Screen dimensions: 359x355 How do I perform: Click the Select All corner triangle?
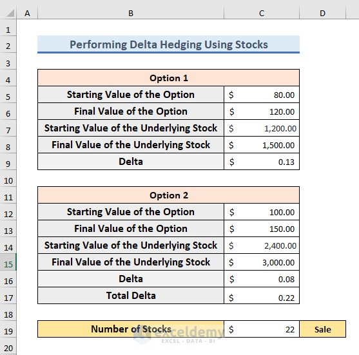coord(10,13)
